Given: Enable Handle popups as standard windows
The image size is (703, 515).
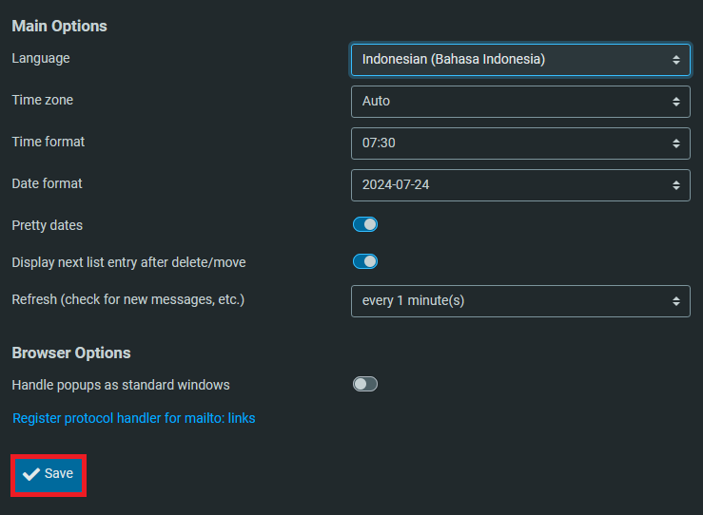Looking at the screenshot, I should pos(365,384).
